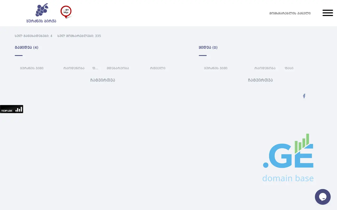Open the hamburger menu

pyautogui.click(x=328, y=13)
